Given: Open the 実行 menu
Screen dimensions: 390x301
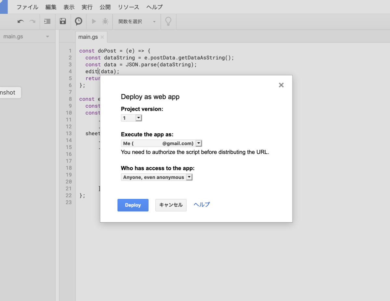Looking at the screenshot, I should click(x=87, y=7).
